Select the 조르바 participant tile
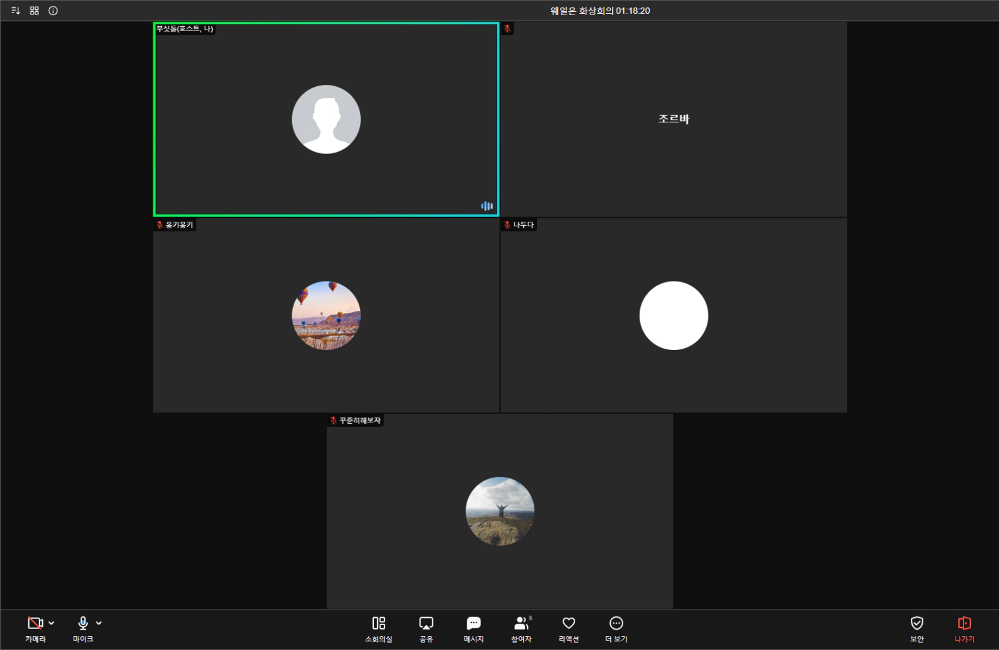This screenshot has width=999, height=650. 673,119
